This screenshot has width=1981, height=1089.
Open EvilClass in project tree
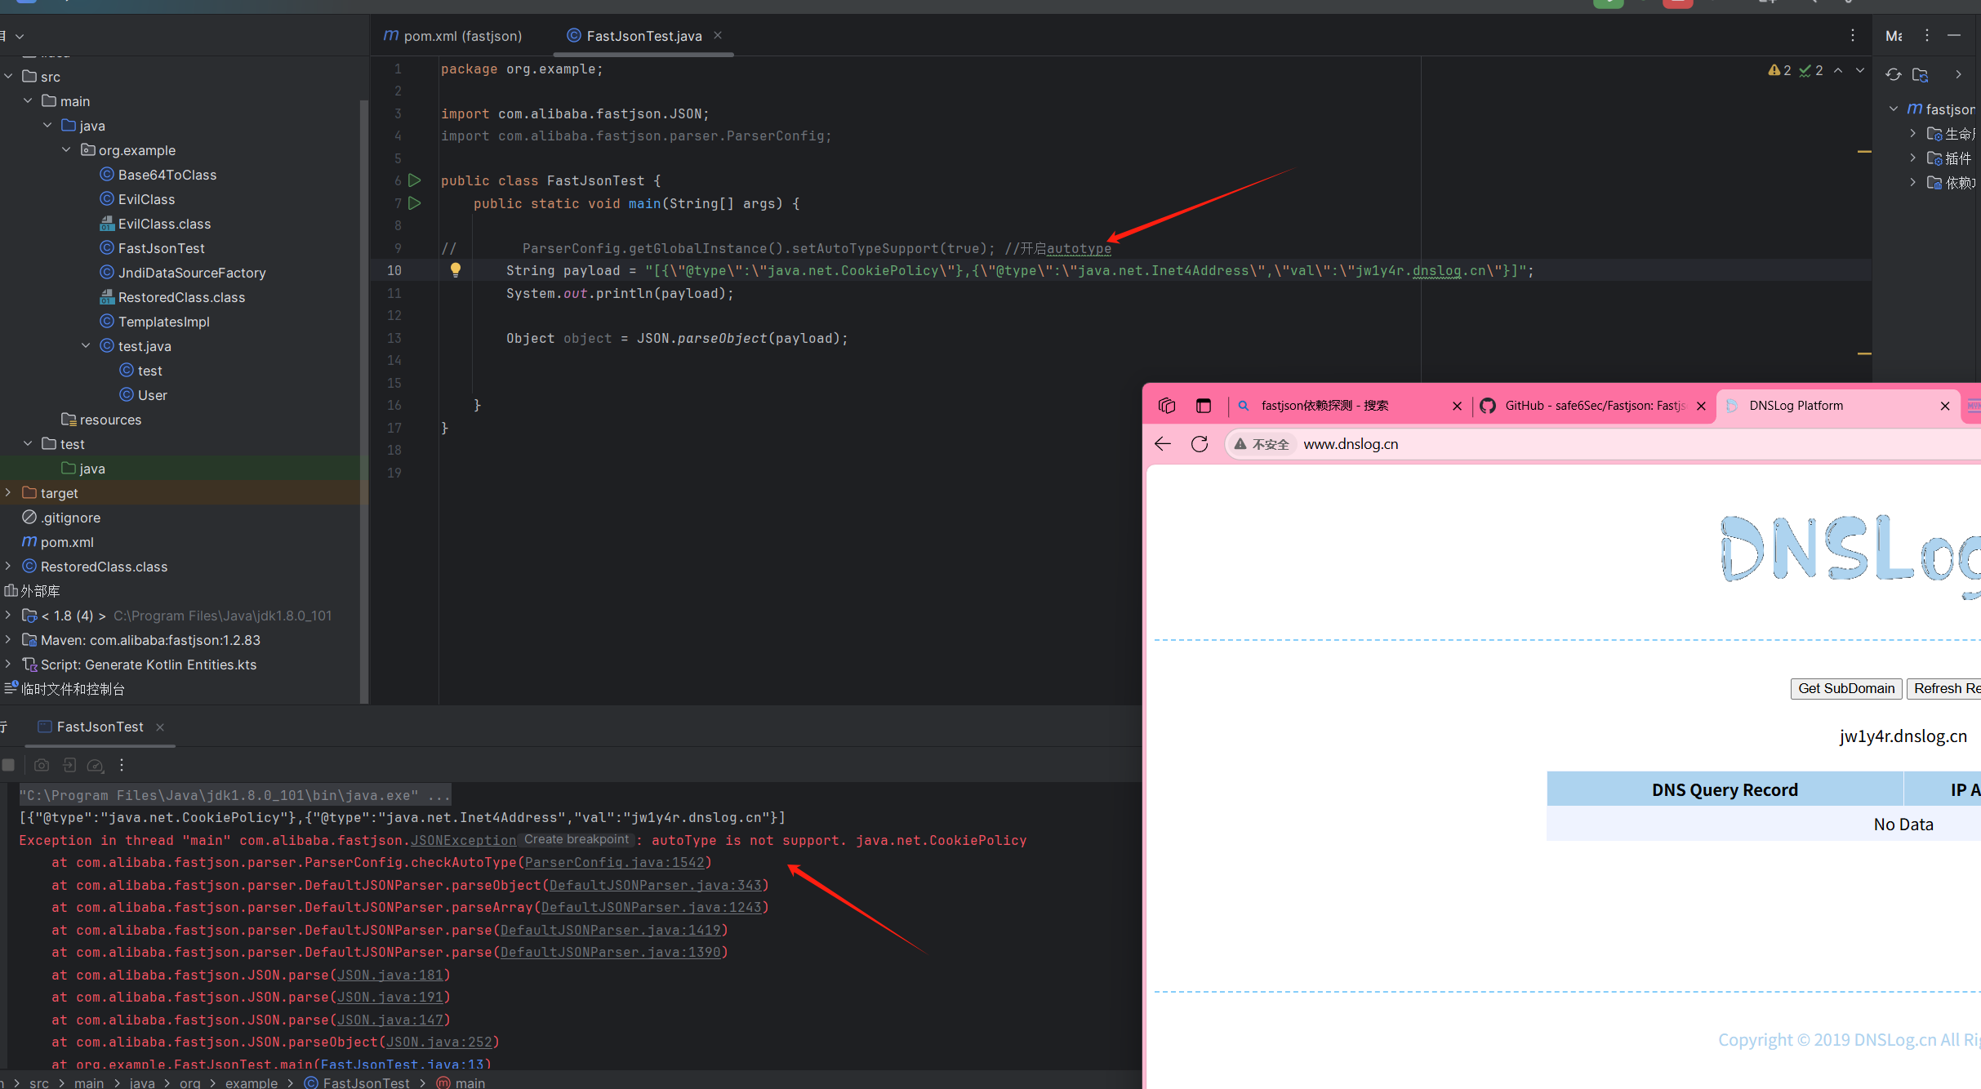coord(146,199)
